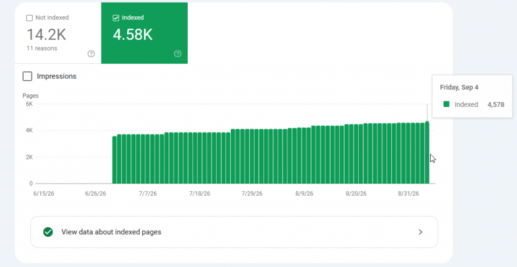Click green checkmark icon beside View data
Screen dimensions: 517x267
click(48, 232)
